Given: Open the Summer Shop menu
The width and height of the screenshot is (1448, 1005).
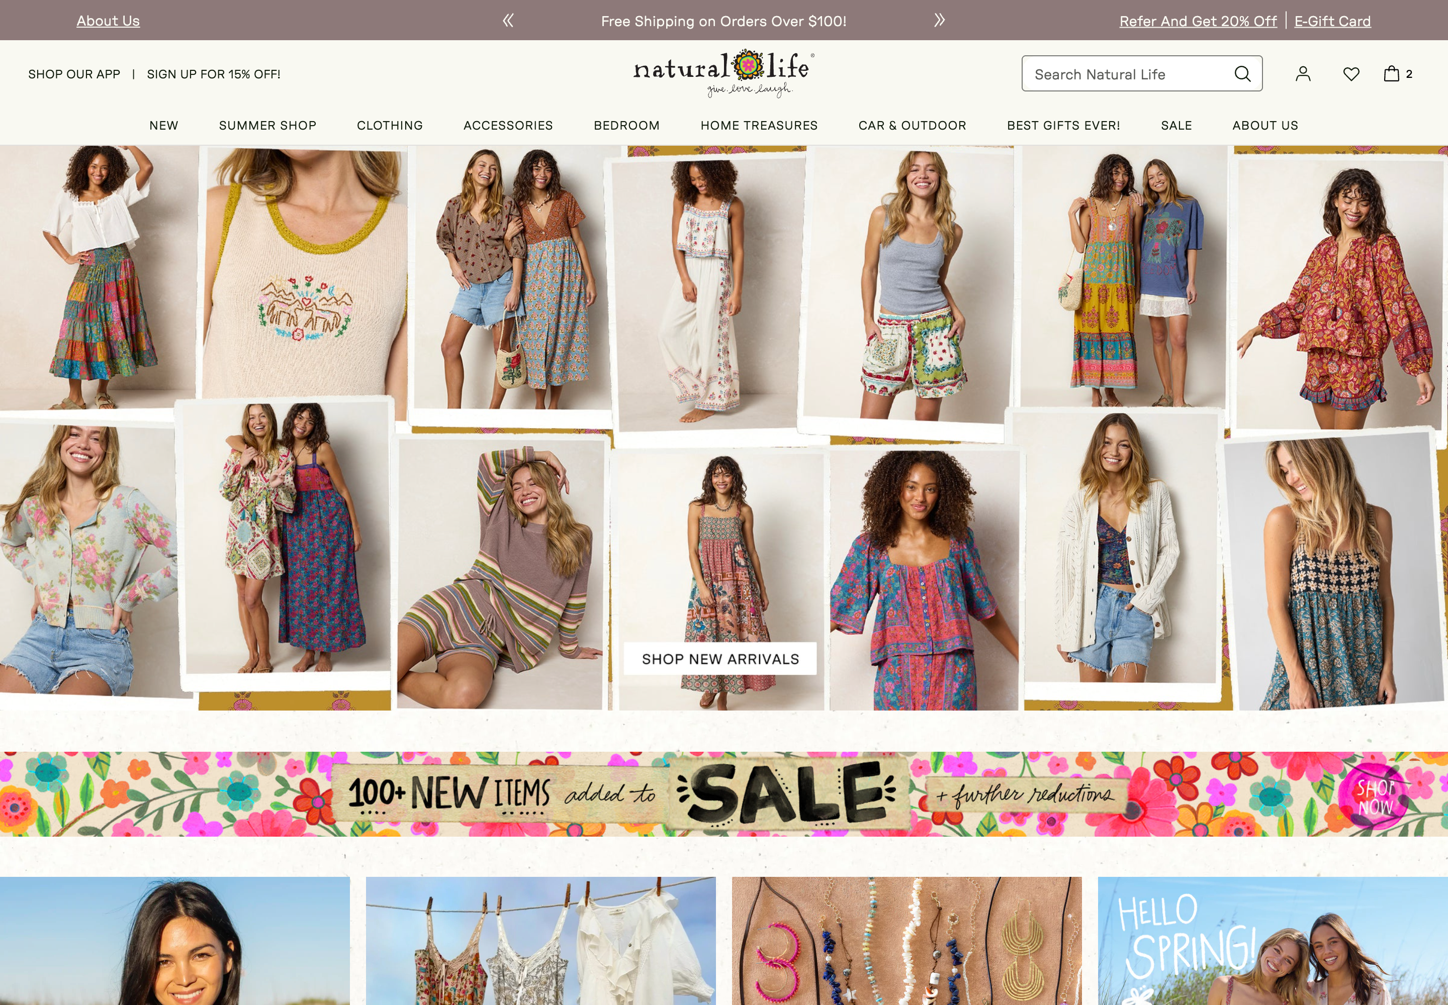Looking at the screenshot, I should click(x=268, y=125).
